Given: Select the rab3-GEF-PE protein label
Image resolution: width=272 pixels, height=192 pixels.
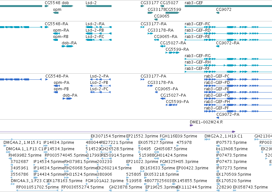Looking at the screenshot, I should (217, 89).
